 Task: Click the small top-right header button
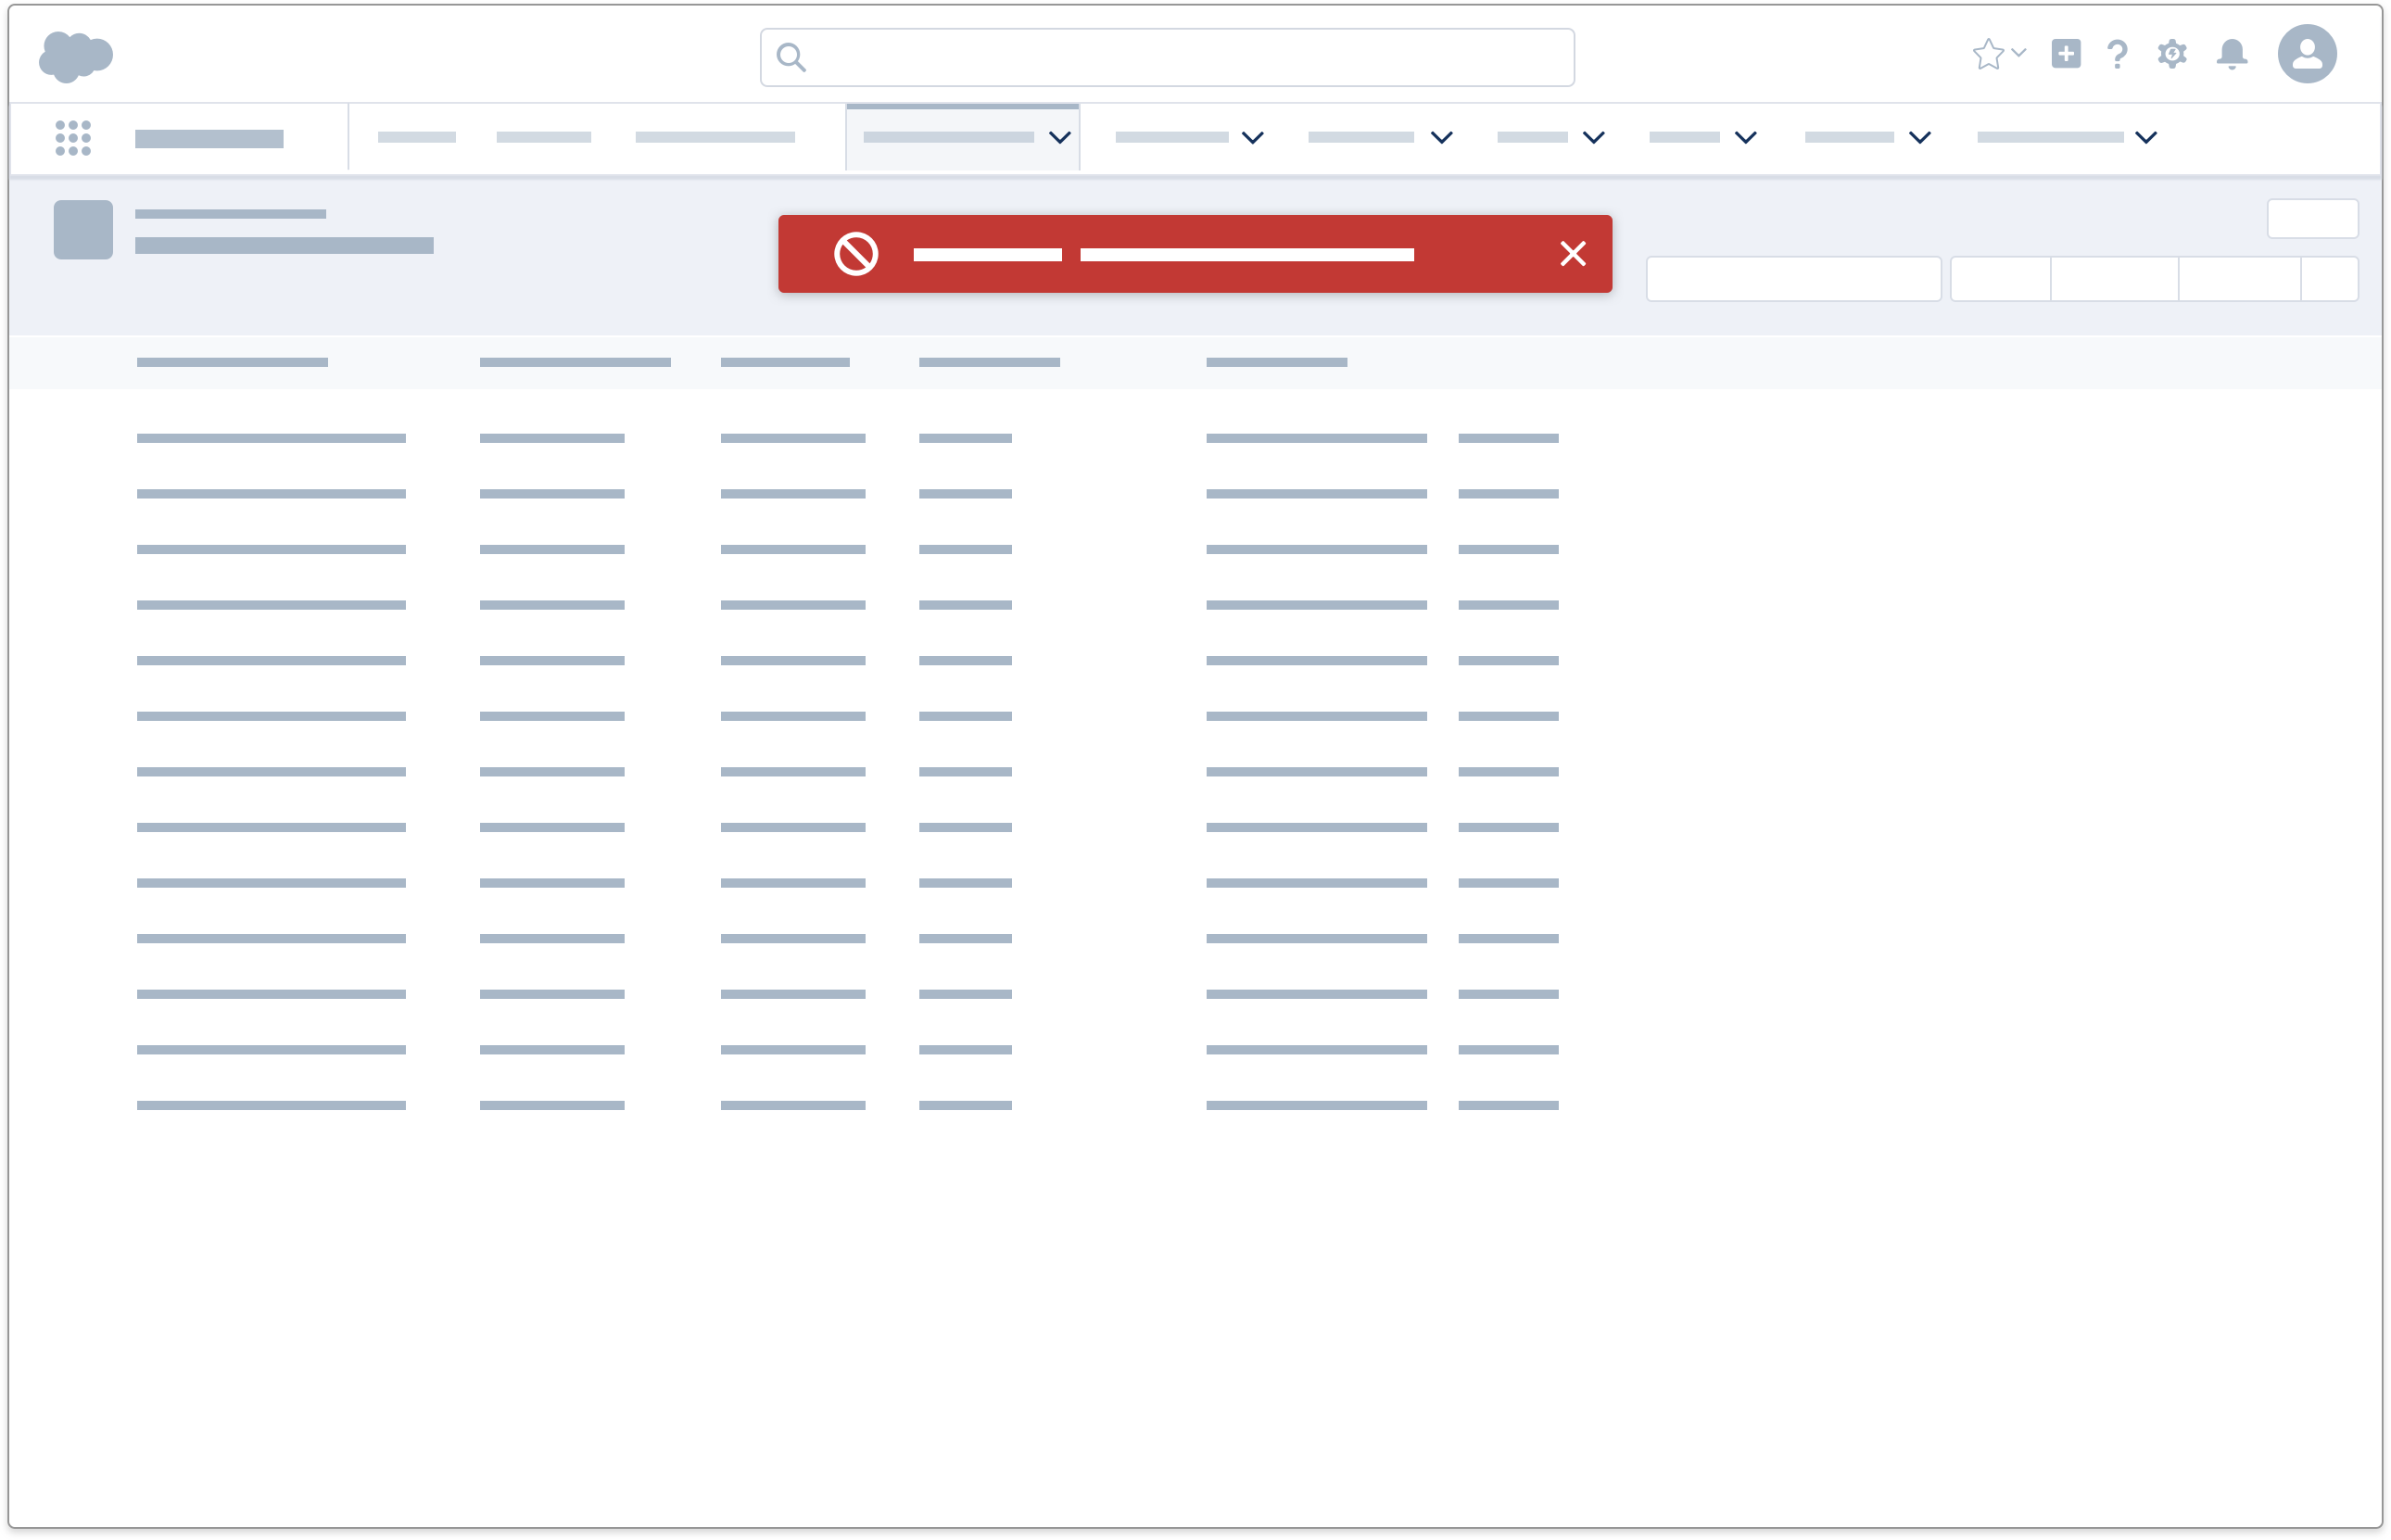coord(2311,219)
